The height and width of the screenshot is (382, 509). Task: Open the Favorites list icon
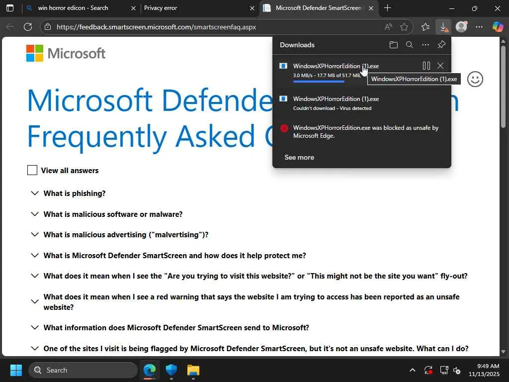pyautogui.click(x=425, y=27)
